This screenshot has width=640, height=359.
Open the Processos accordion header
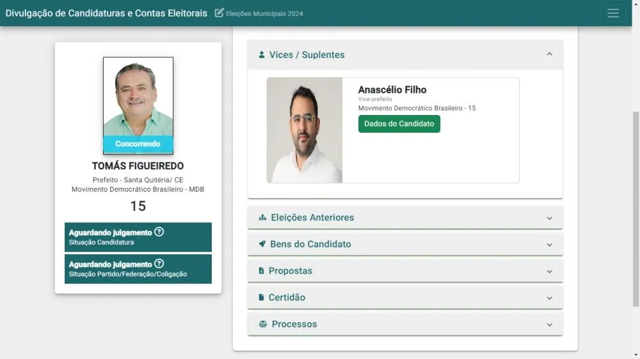(x=404, y=325)
